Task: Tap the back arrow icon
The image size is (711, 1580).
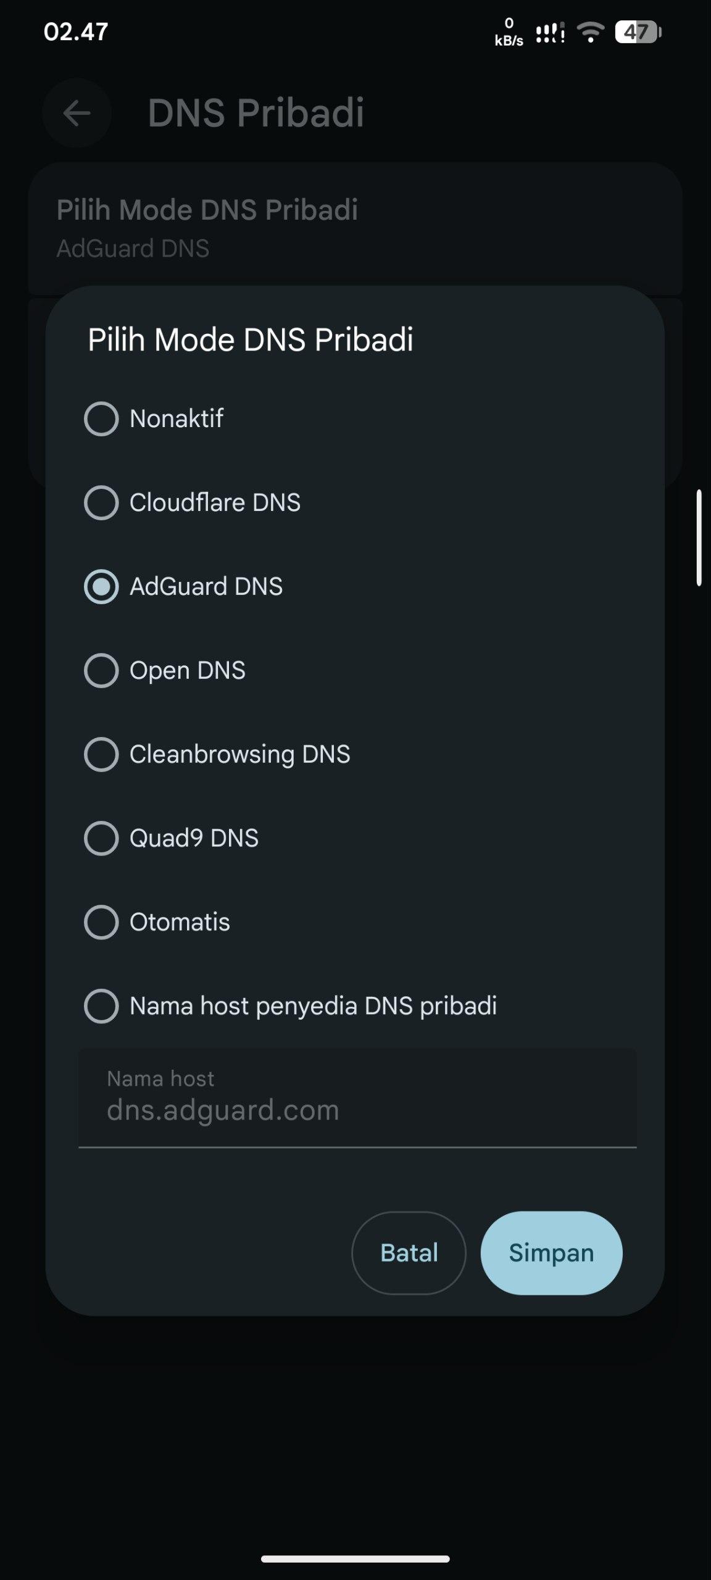Action: tap(77, 113)
